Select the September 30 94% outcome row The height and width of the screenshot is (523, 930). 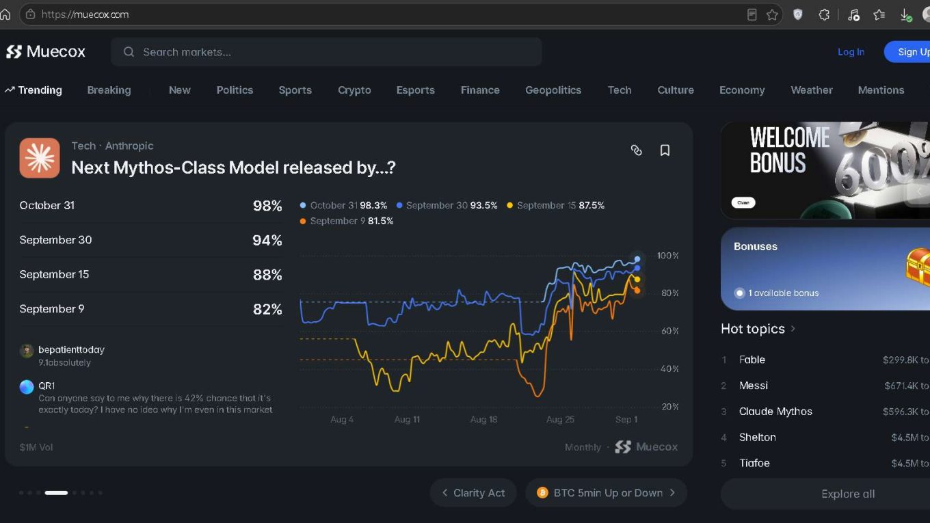151,240
